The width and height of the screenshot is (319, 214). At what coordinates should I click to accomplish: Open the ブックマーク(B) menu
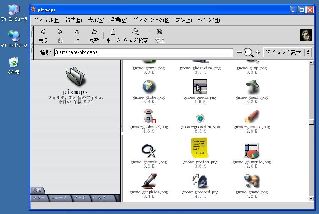click(x=151, y=20)
